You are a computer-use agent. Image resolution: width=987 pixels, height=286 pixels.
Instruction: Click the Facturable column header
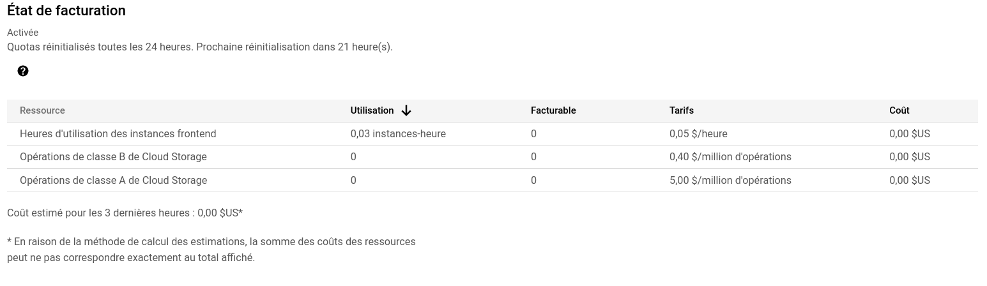pyautogui.click(x=553, y=110)
